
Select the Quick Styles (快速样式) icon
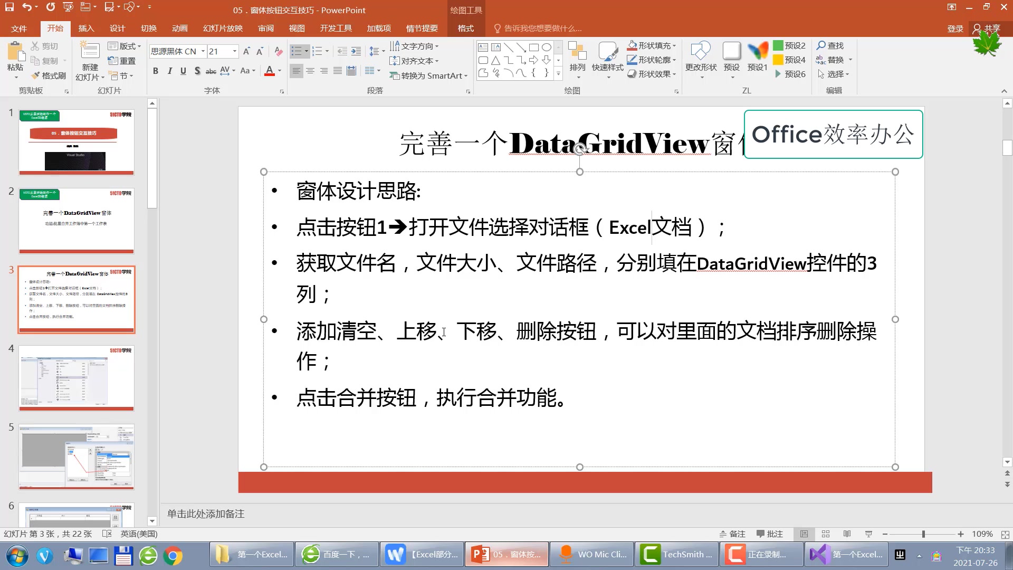click(608, 58)
